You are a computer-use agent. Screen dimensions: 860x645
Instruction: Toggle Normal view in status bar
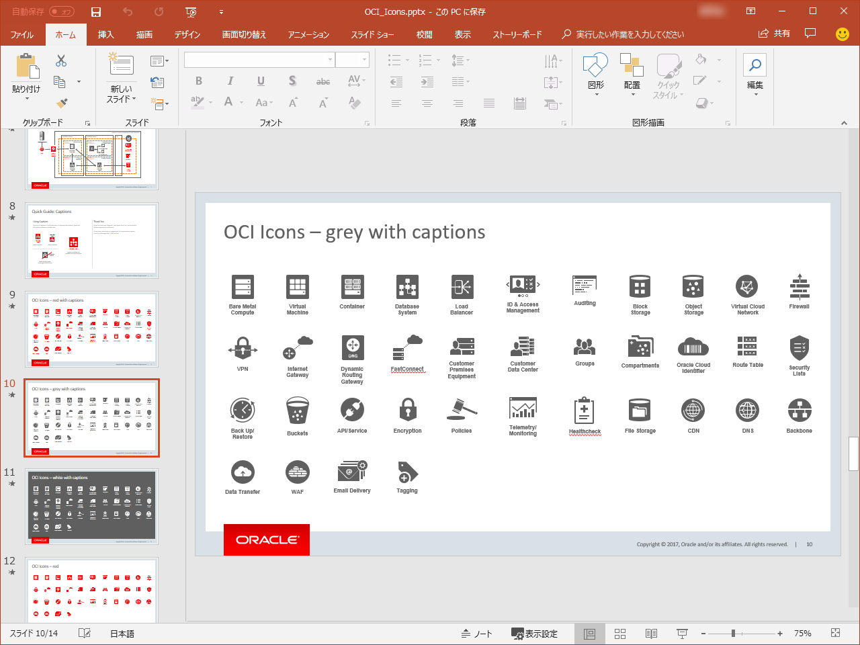coord(589,634)
